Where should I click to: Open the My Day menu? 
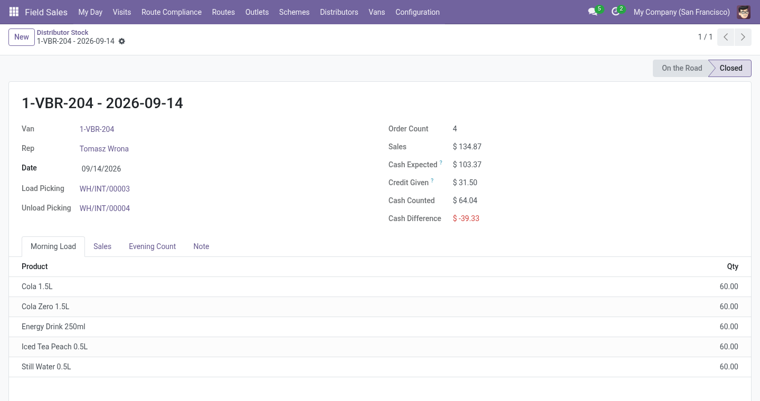coord(90,12)
